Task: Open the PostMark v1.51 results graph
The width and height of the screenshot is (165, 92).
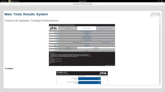Action: [x=82, y=78]
